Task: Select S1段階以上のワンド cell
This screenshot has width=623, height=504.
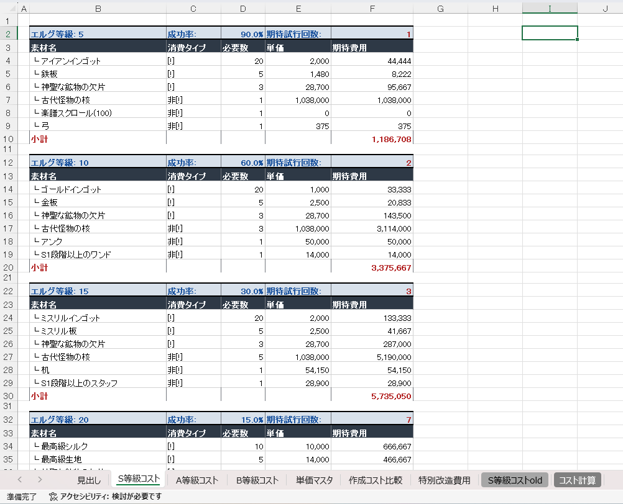Action: [98, 254]
